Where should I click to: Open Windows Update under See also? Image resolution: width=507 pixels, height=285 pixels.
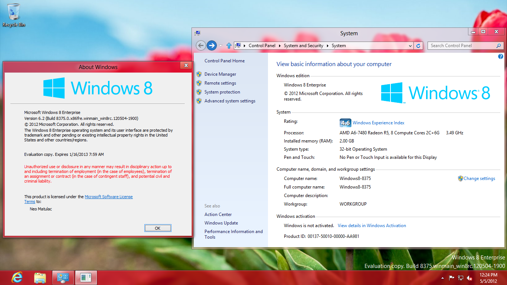point(221,223)
